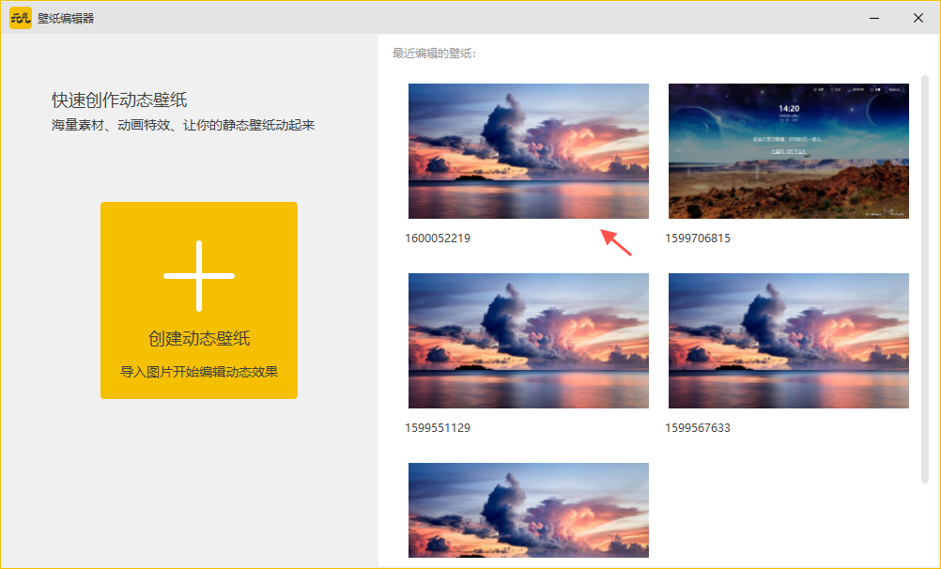Click the 1600052219 wallpaper name label

click(x=438, y=238)
